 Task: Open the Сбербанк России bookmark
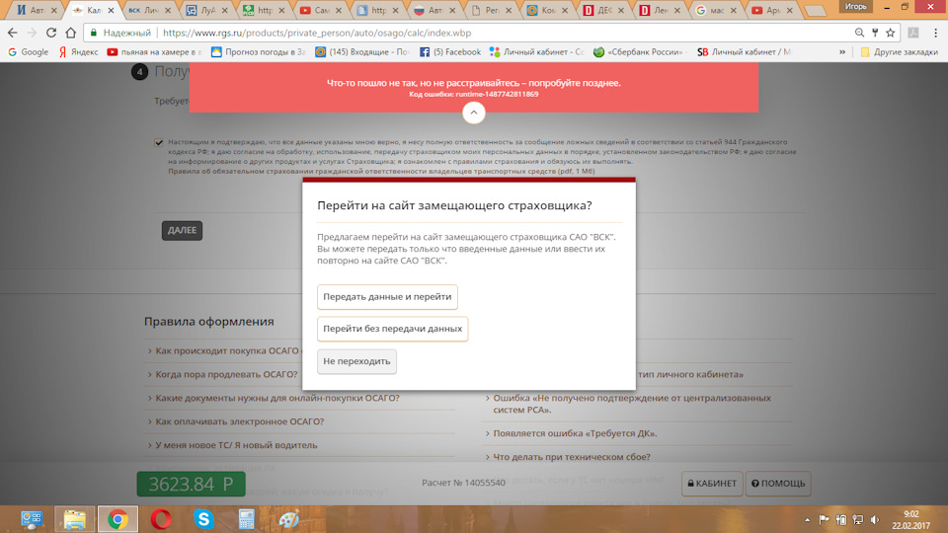[x=640, y=52]
